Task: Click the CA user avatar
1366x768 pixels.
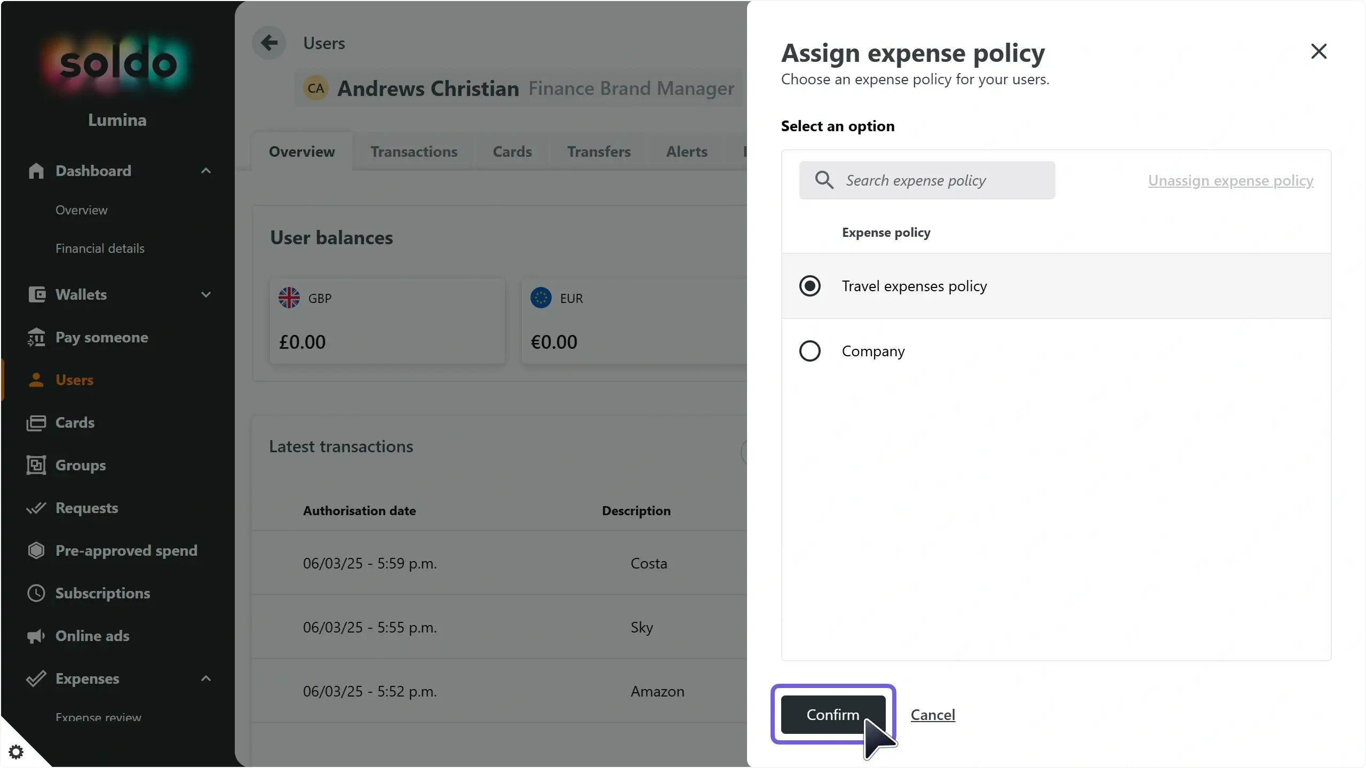Action: (x=316, y=88)
